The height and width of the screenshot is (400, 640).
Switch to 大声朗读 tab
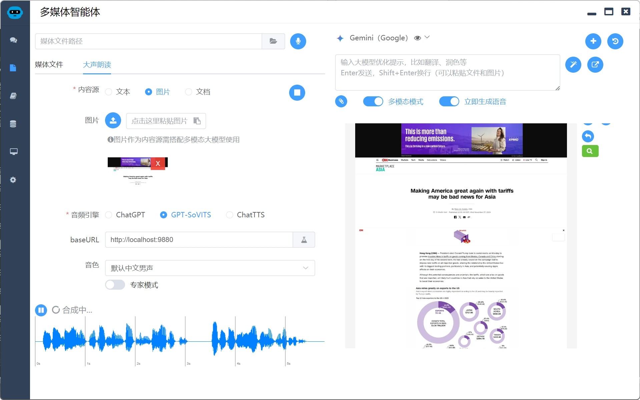click(x=97, y=65)
